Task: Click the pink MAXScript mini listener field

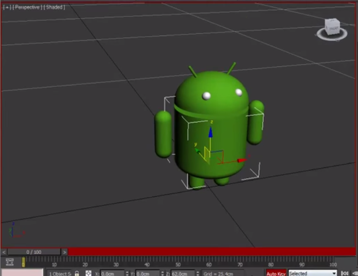Action: [22, 272]
